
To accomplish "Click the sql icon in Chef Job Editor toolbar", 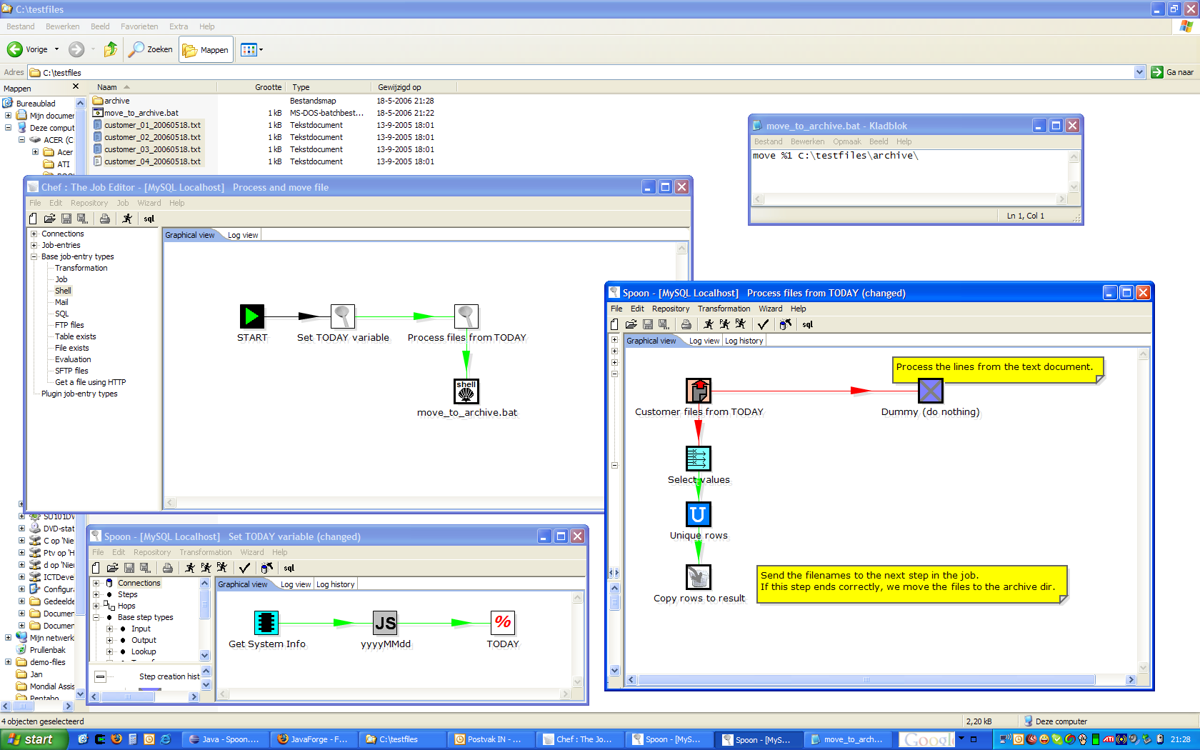I will tap(149, 219).
